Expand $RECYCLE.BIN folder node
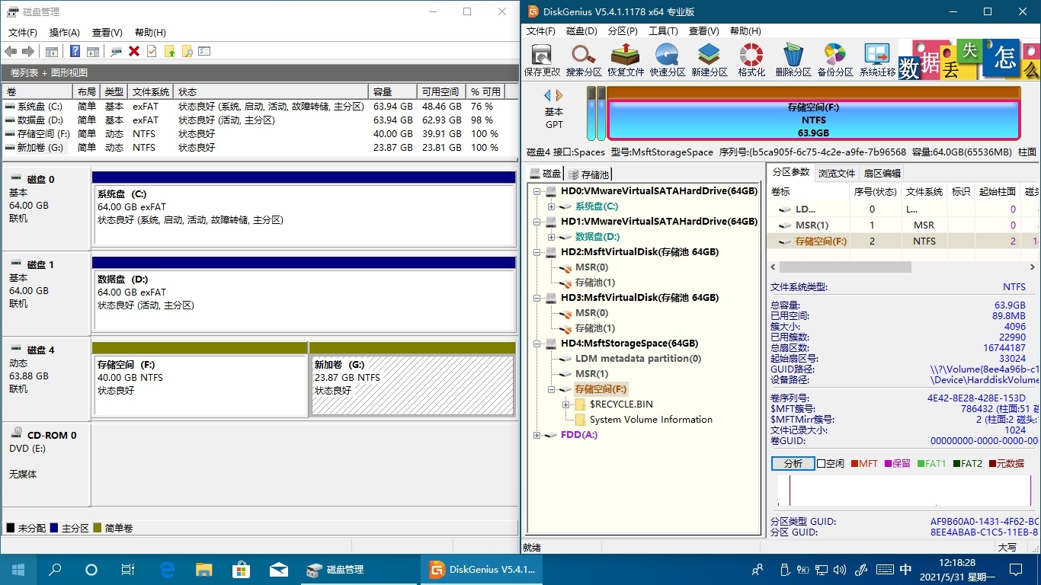The width and height of the screenshot is (1041, 585). click(x=565, y=404)
